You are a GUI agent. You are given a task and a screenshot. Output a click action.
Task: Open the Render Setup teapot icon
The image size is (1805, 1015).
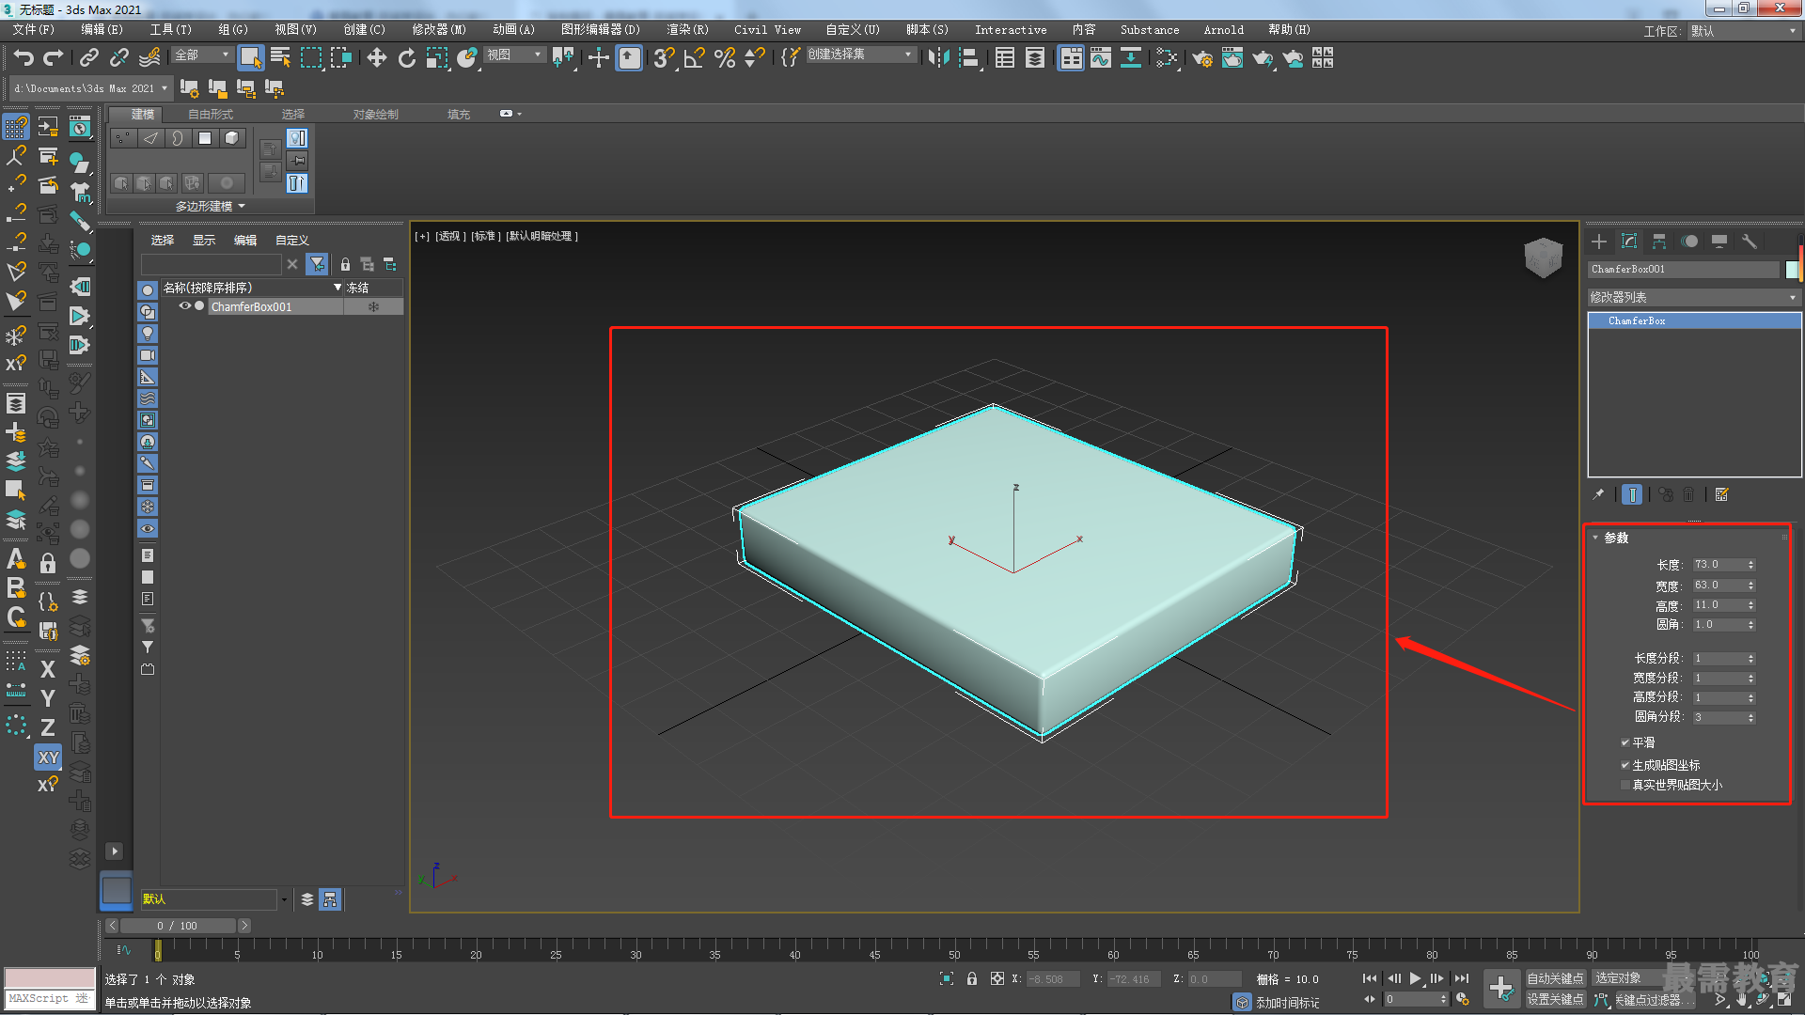[1202, 58]
